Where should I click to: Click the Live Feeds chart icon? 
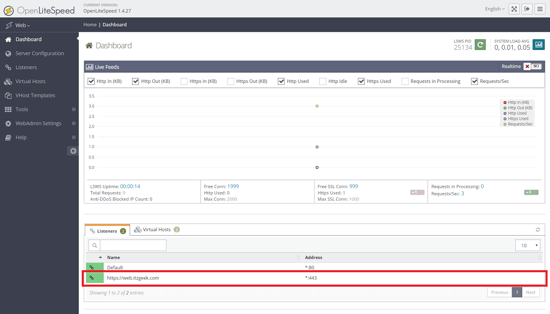pyautogui.click(x=89, y=67)
